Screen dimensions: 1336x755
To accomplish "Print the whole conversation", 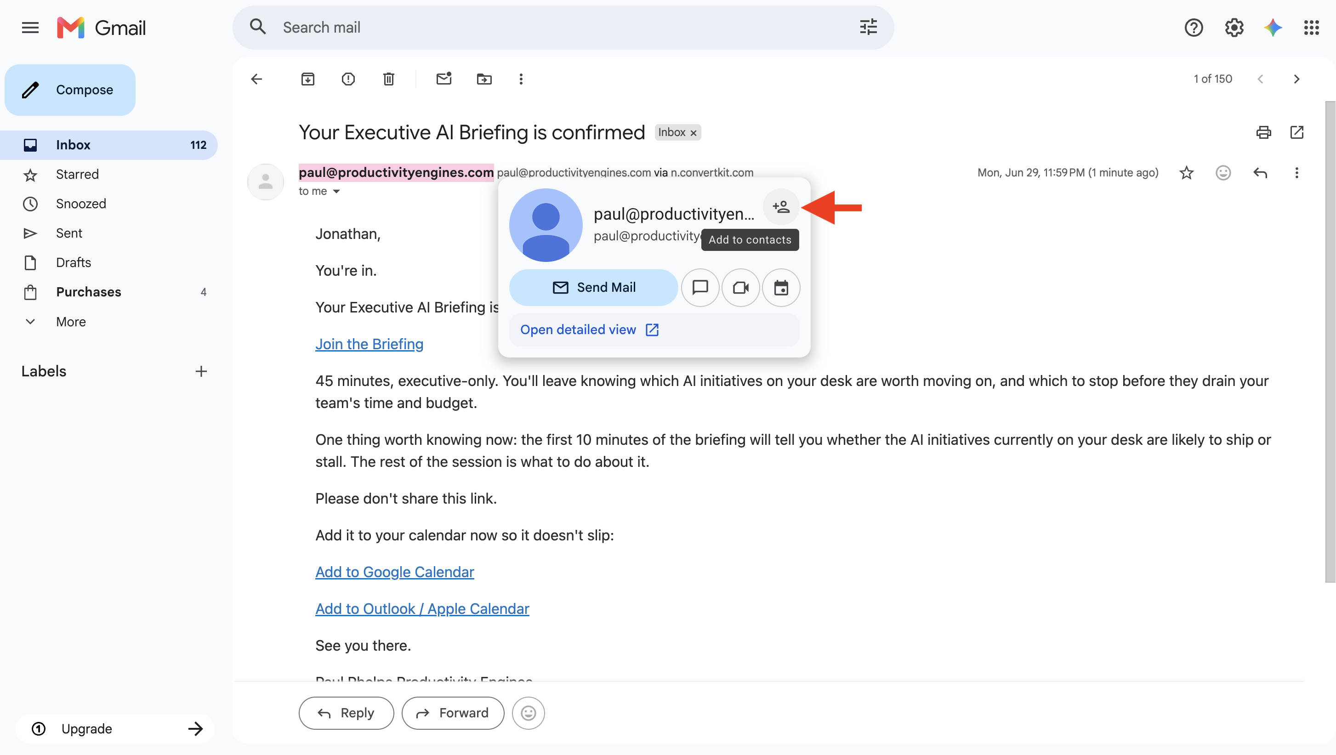I will pos(1263,132).
